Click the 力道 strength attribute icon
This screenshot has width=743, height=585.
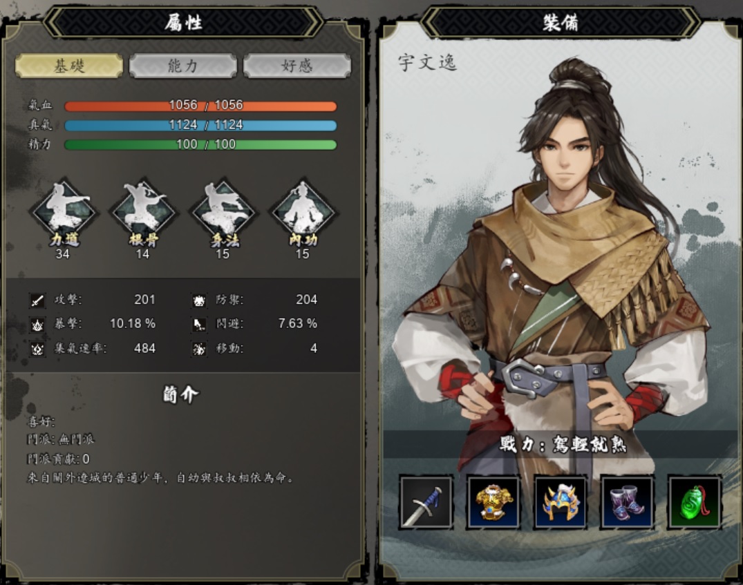[x=64, y=212]
